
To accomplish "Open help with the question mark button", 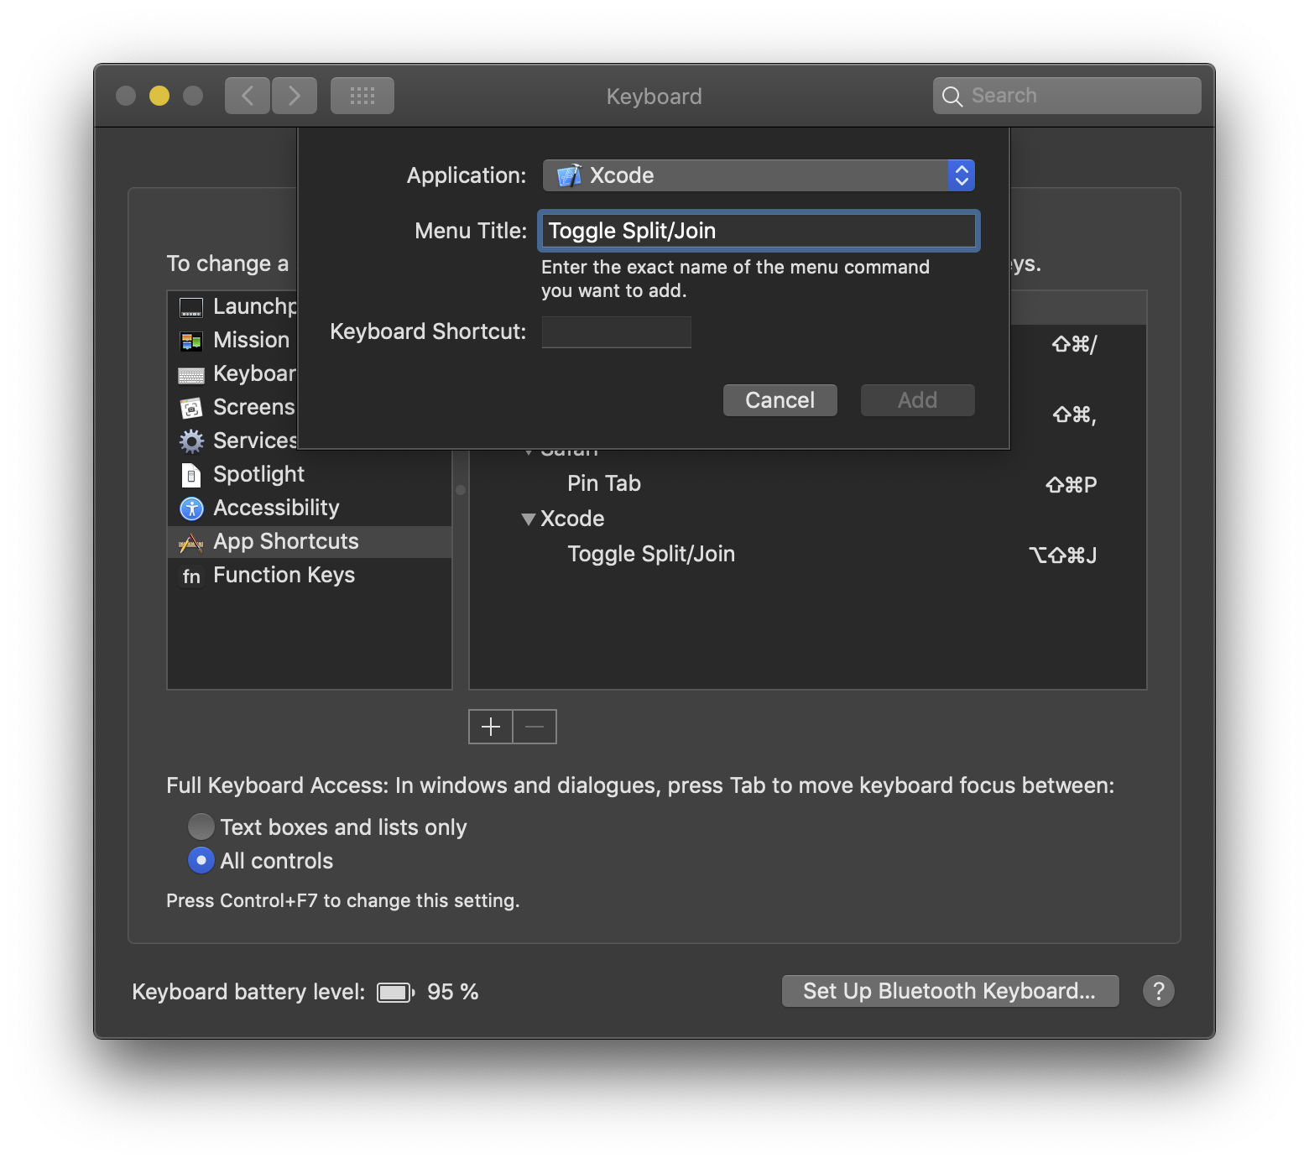I will [x=1159, y=991].
